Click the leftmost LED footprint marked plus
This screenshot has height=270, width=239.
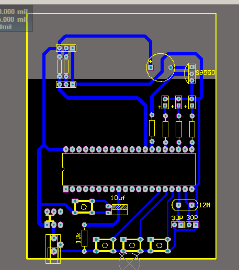point(165,102)
